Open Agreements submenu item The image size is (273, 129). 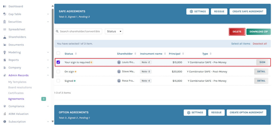[x=16, y=99]
